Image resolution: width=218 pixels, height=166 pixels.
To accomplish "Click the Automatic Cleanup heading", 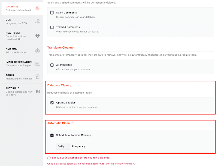I will click(60, 123).
